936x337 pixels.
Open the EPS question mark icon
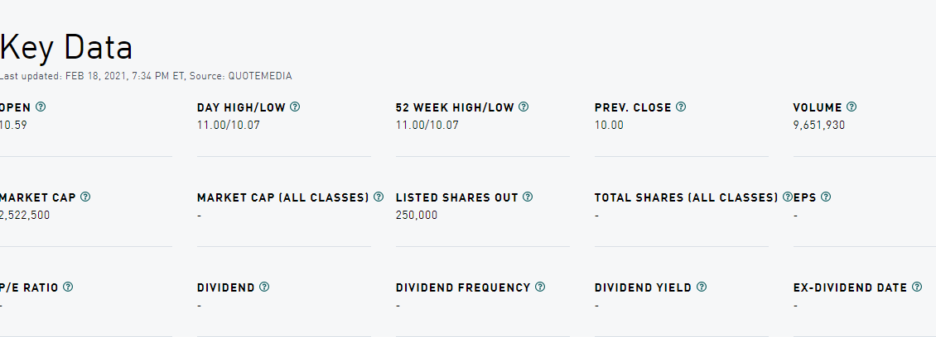pyautogui.click(x=826, y=197)
